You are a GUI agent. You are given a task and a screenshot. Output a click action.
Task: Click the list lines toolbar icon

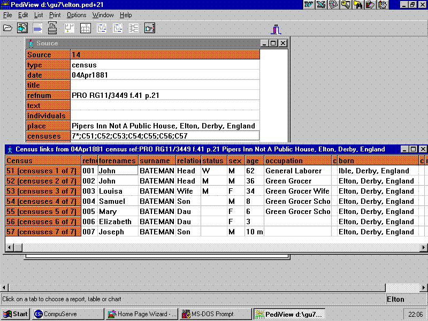click(x=37, y=28)
